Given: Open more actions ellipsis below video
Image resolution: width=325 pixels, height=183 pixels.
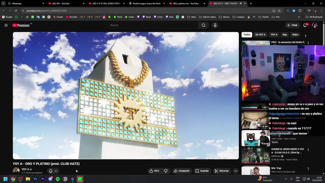Looking at the screenshot, I should (236, 171).
